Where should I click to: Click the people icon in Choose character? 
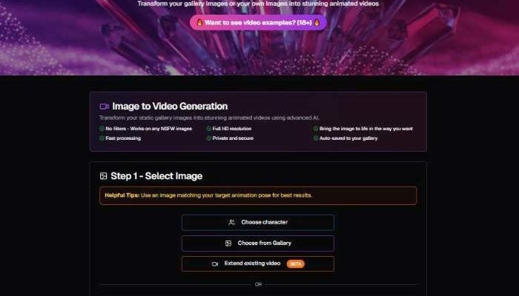[x=232, y=223]
